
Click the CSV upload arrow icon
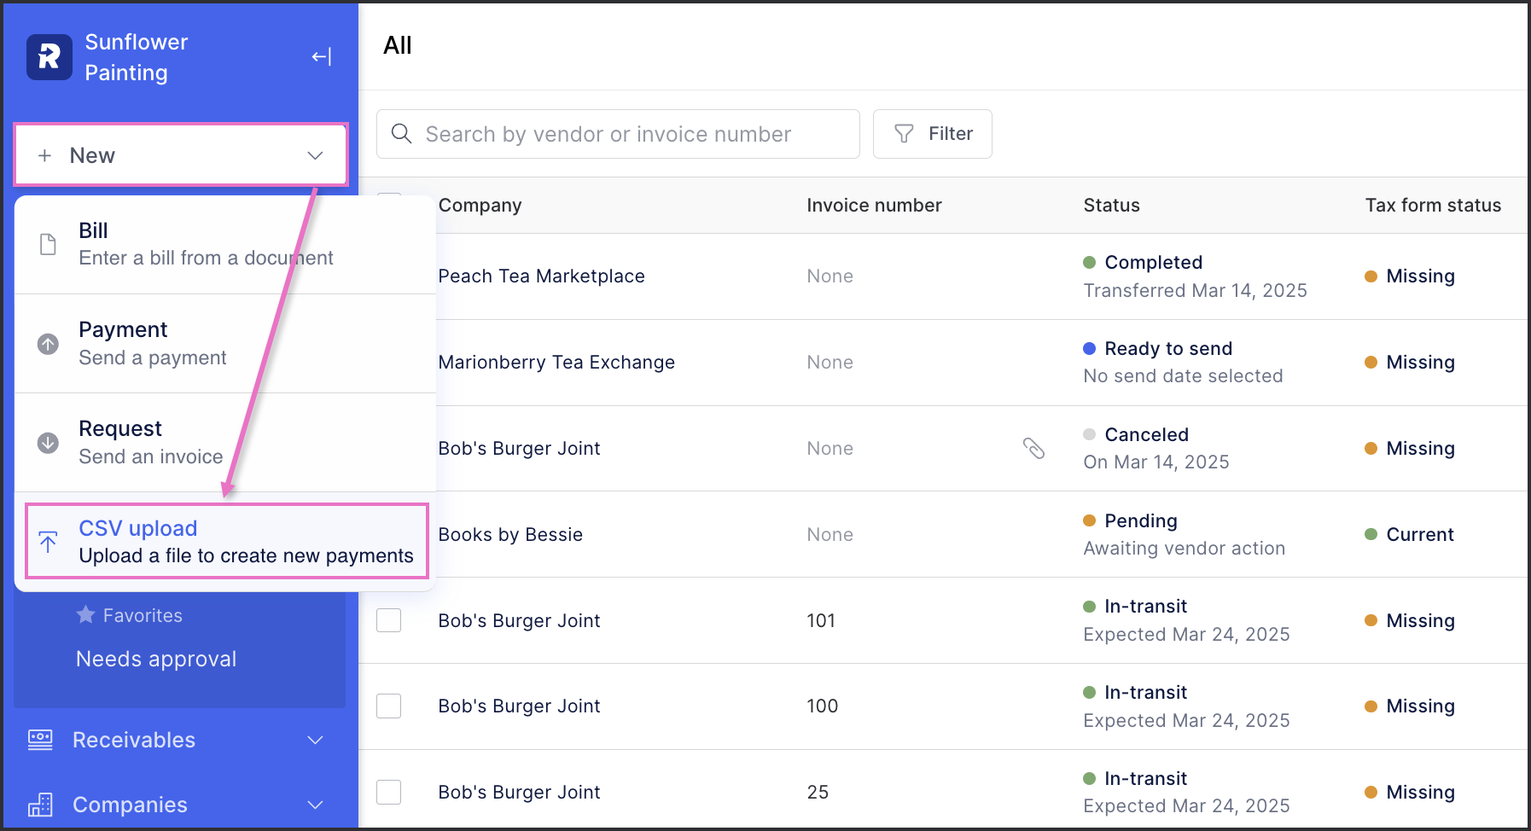[49, 542]
